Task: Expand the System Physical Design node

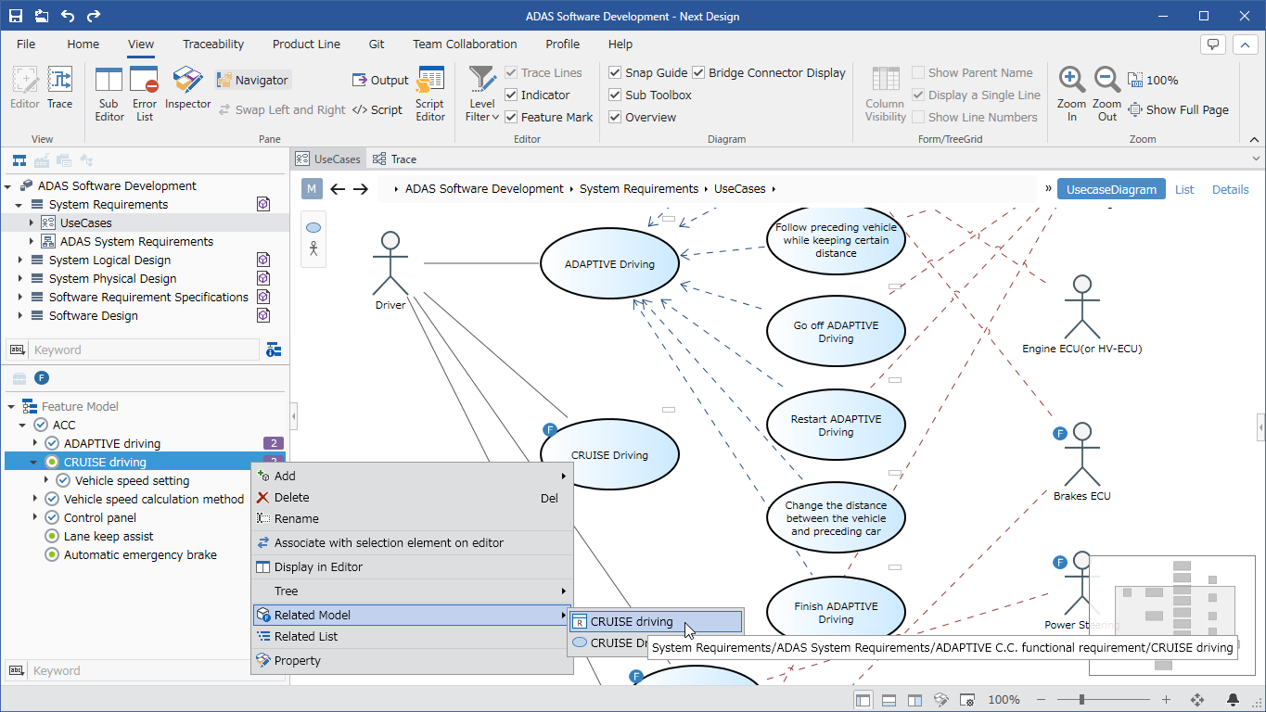Action: point(19,278)
